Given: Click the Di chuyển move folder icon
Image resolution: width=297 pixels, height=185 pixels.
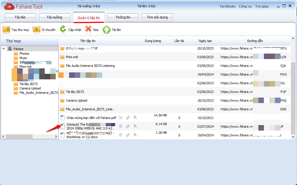Looking at the screenshot, I should tap(36, 30).
